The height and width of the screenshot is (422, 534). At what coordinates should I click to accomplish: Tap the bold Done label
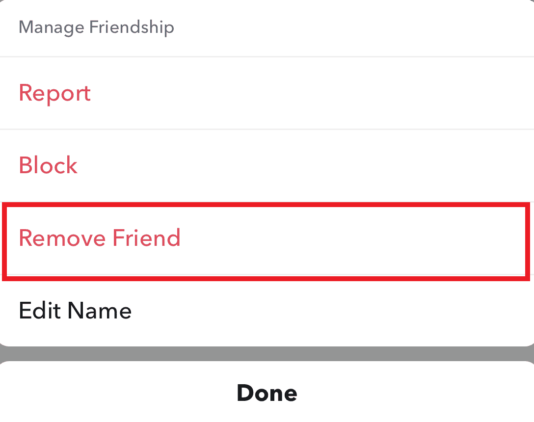tap(267, 393)
